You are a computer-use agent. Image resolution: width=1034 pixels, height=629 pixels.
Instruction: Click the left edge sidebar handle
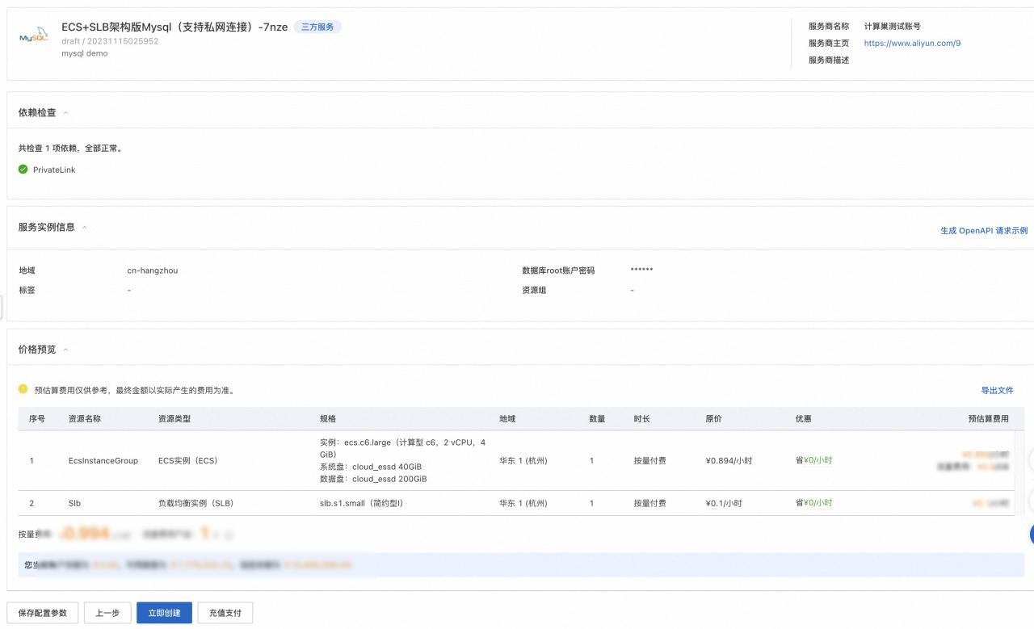tap(2, 307)
